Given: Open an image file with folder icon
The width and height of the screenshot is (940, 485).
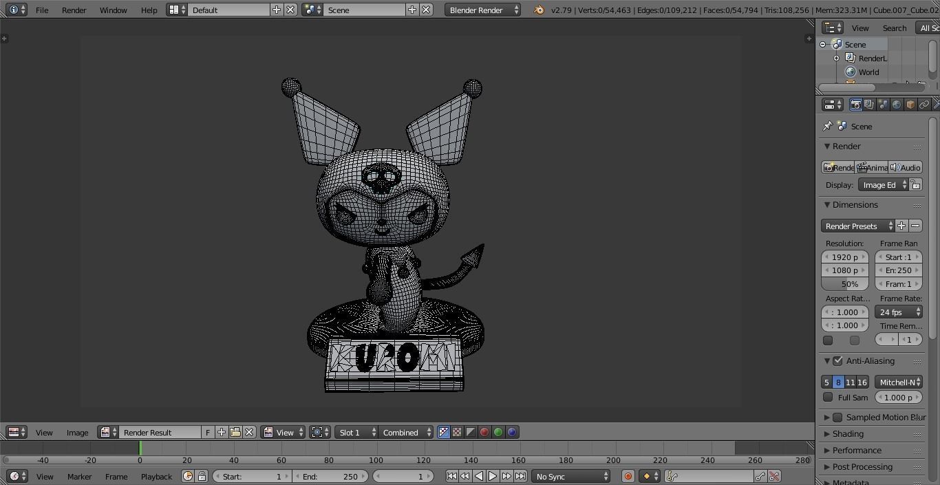Looking at the screenshot, I should (235, 432).
